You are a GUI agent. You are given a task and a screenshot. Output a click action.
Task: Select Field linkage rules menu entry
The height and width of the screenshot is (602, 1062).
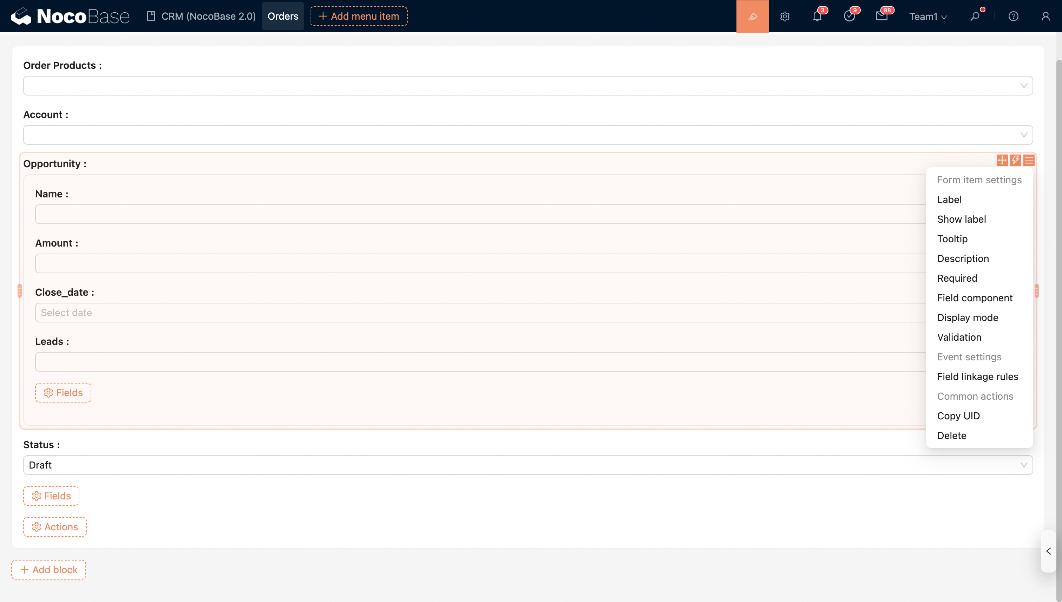tap(977, 377)
